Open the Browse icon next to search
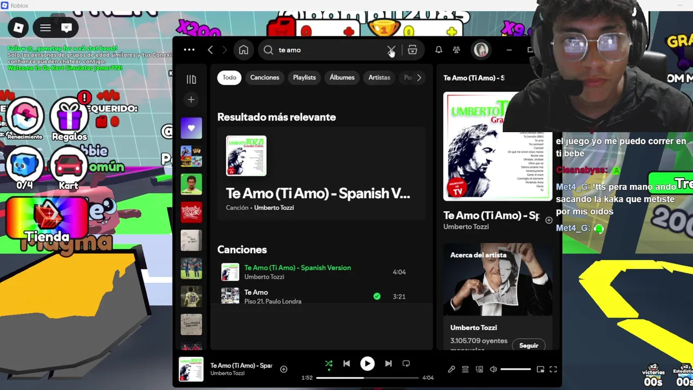 coord(413,50)
